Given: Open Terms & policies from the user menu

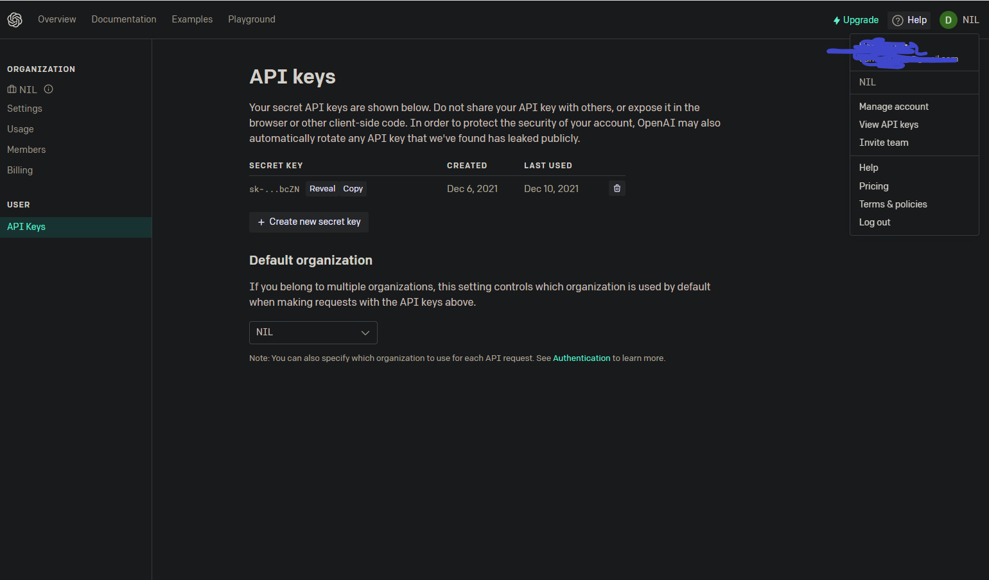Looking at the screenshot, I should (x=893, y=204).
